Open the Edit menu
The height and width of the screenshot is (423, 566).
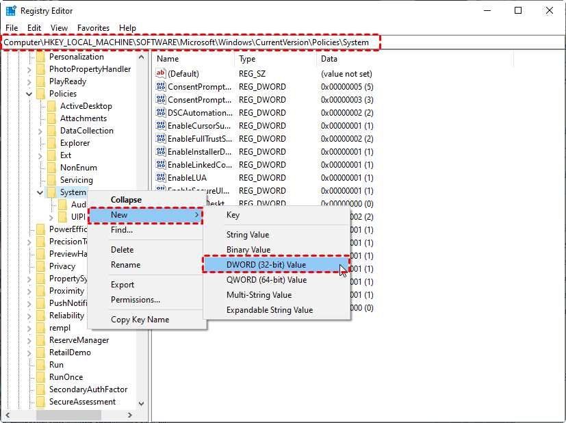tap(34, 28)
